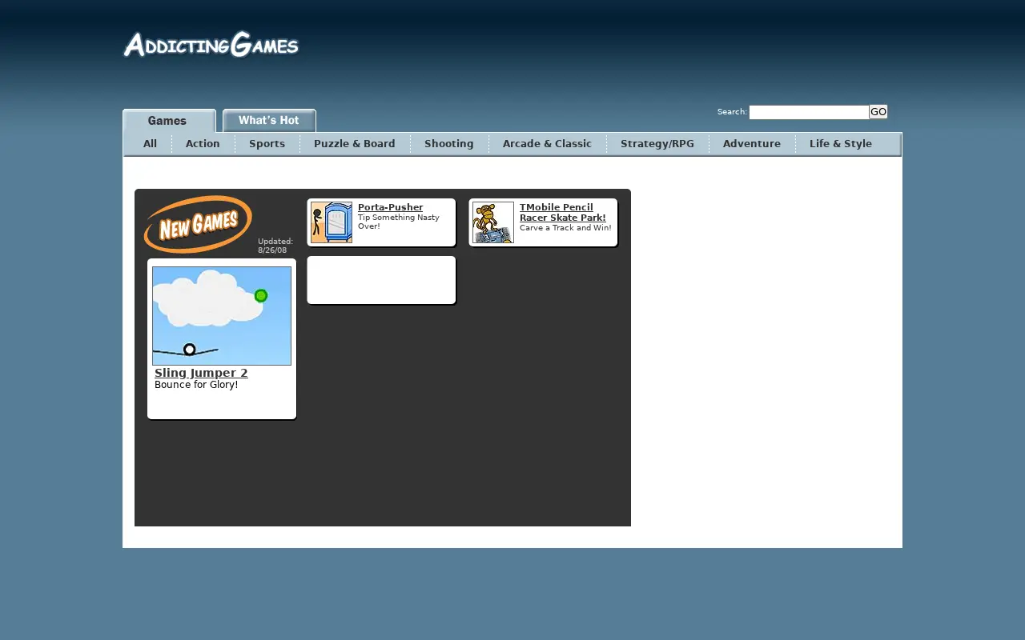Click the 'Bounce for Glory!' description text
Screen dimensions: 1025x640
click(196, 385)
